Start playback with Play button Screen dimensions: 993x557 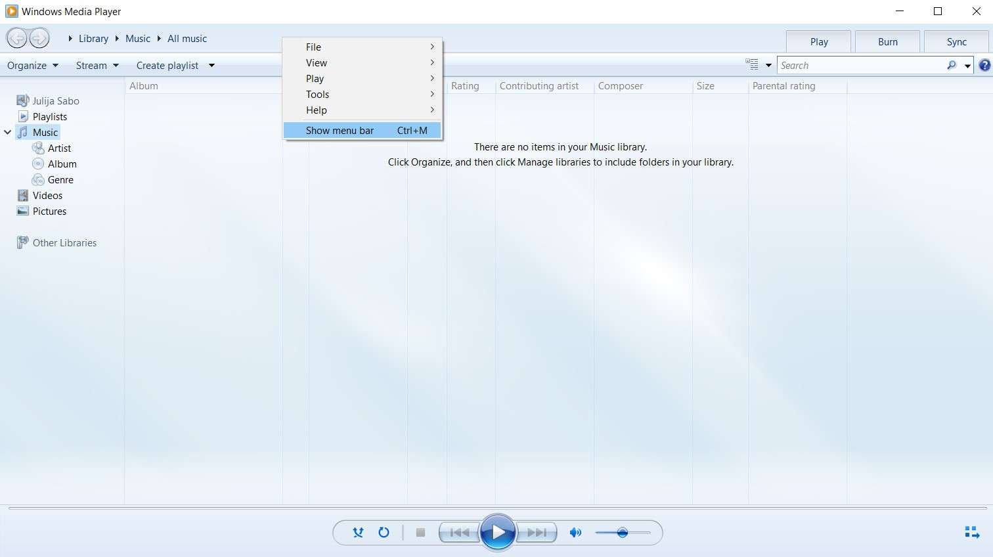coord(498,532)
